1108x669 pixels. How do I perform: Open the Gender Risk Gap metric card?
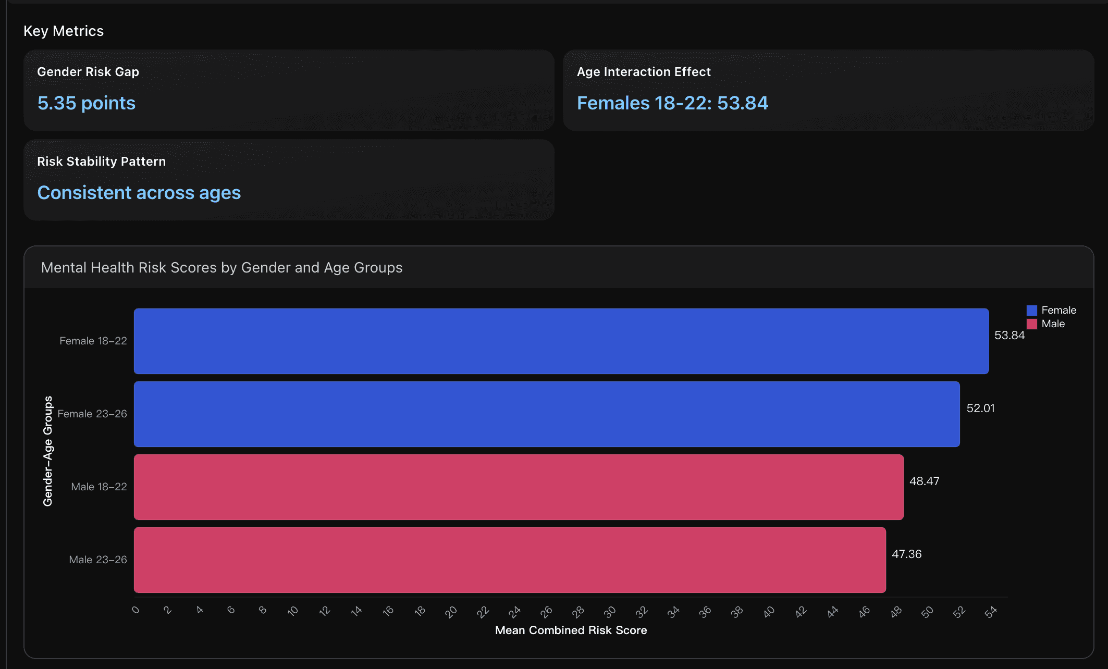pos(289,90)
